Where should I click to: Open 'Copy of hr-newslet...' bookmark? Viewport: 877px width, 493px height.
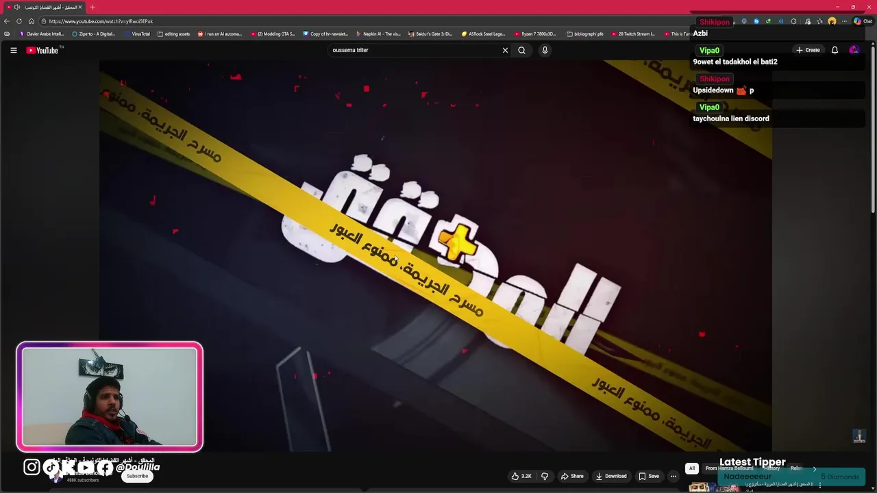tap(325, 34)
